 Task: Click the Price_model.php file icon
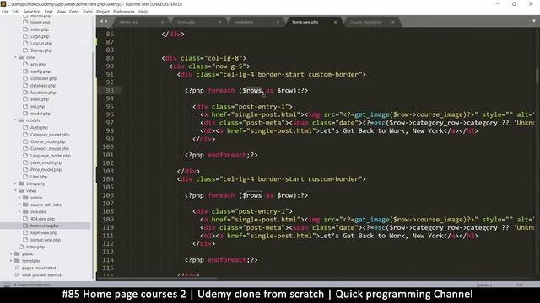coord(25,169)
